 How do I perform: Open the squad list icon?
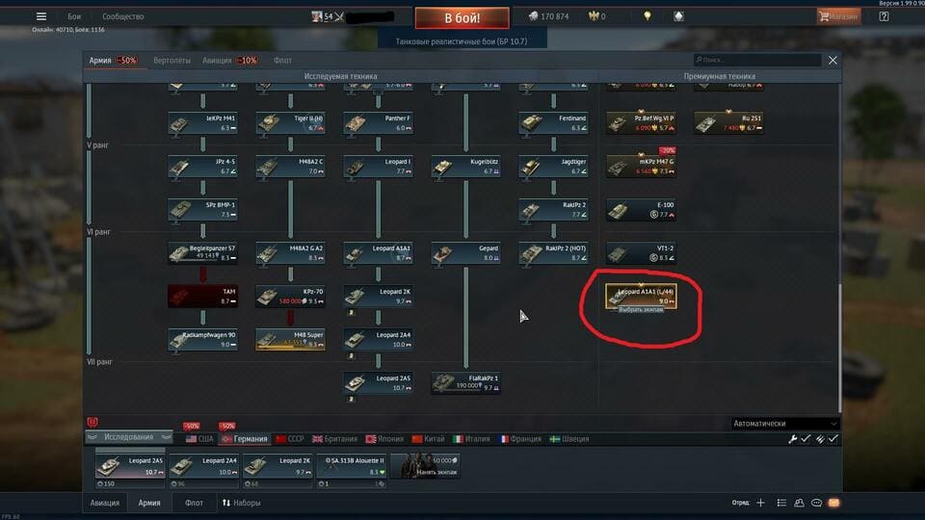[781, 503]
